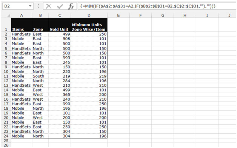Click the Items header cell

pyautogui.click(x=22, y=25)
